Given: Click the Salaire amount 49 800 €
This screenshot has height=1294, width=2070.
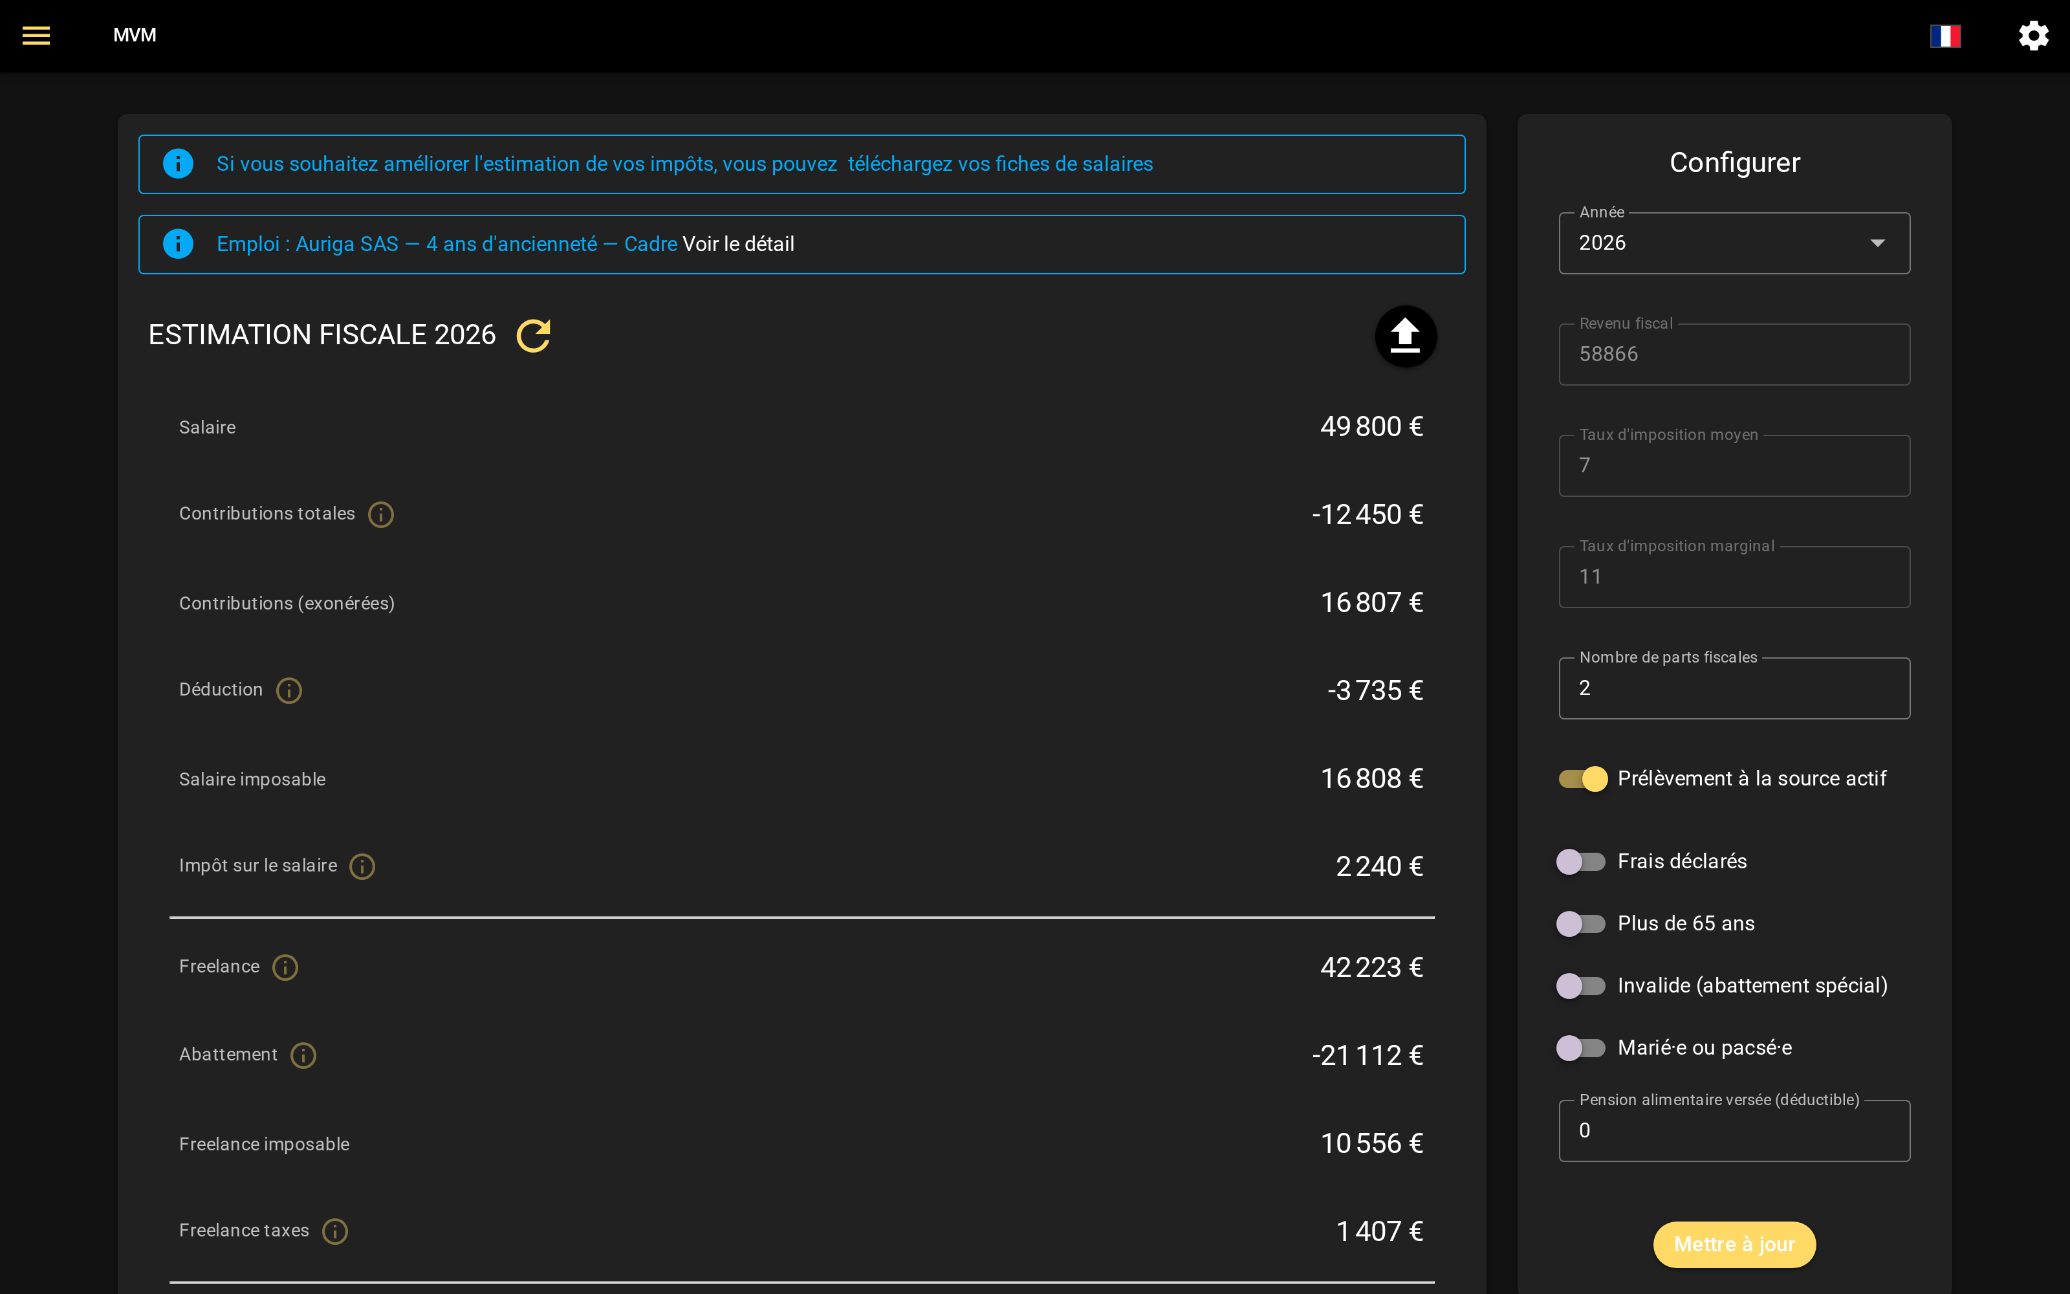Looking at the screenshot, I should coord(1371,427).
